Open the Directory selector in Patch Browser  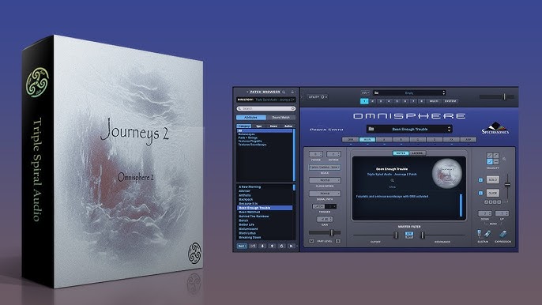pos(265,100)
